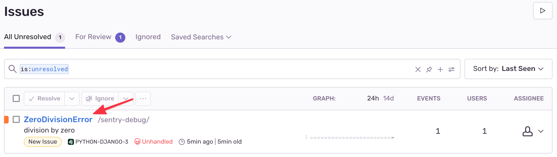Click the Django platform icon for PYTHON-DJANGO-3
Viewport: 557px width, 157px height.
(x=71, y=142)
